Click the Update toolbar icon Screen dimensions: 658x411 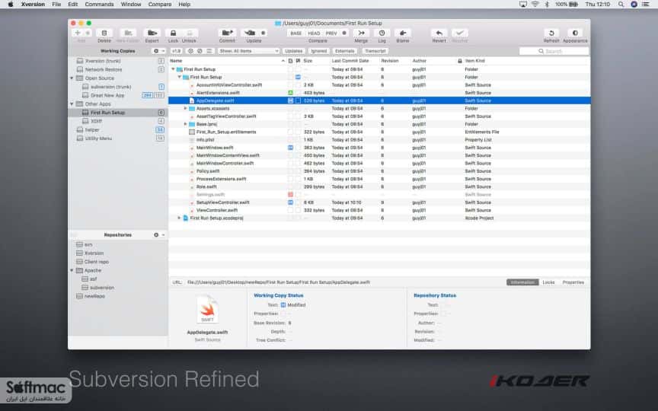point(250,33)
